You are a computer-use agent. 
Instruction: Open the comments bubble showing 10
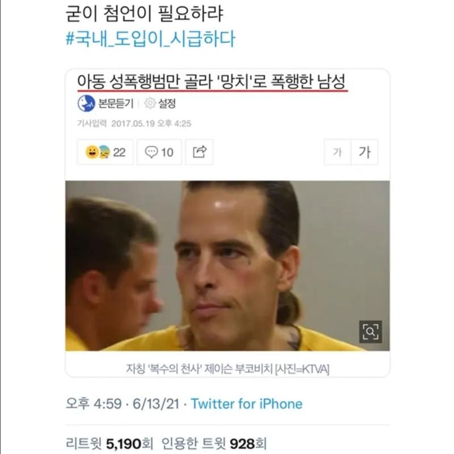159,152
